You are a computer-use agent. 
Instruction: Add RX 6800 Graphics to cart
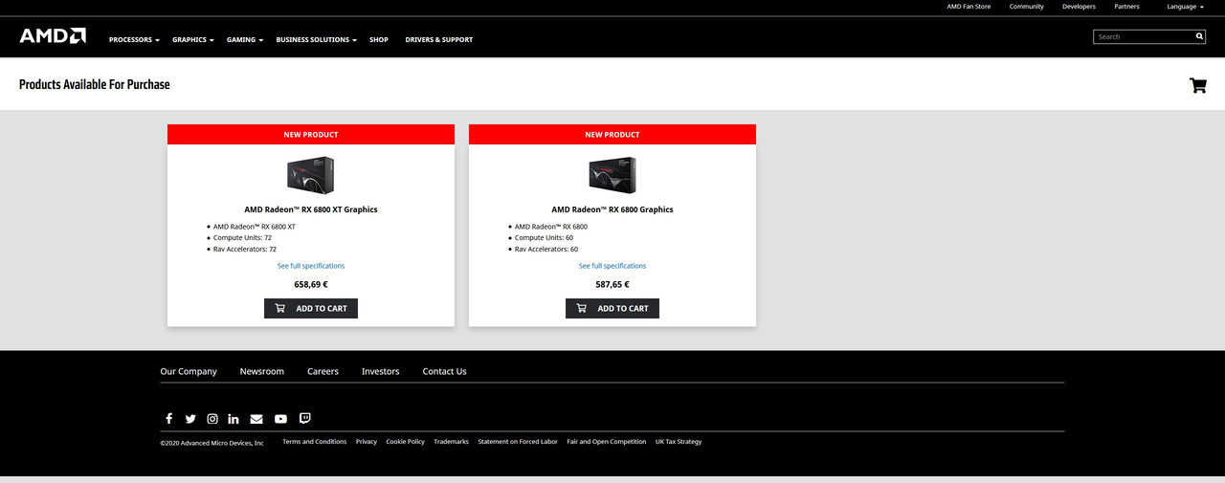[612, 308]
